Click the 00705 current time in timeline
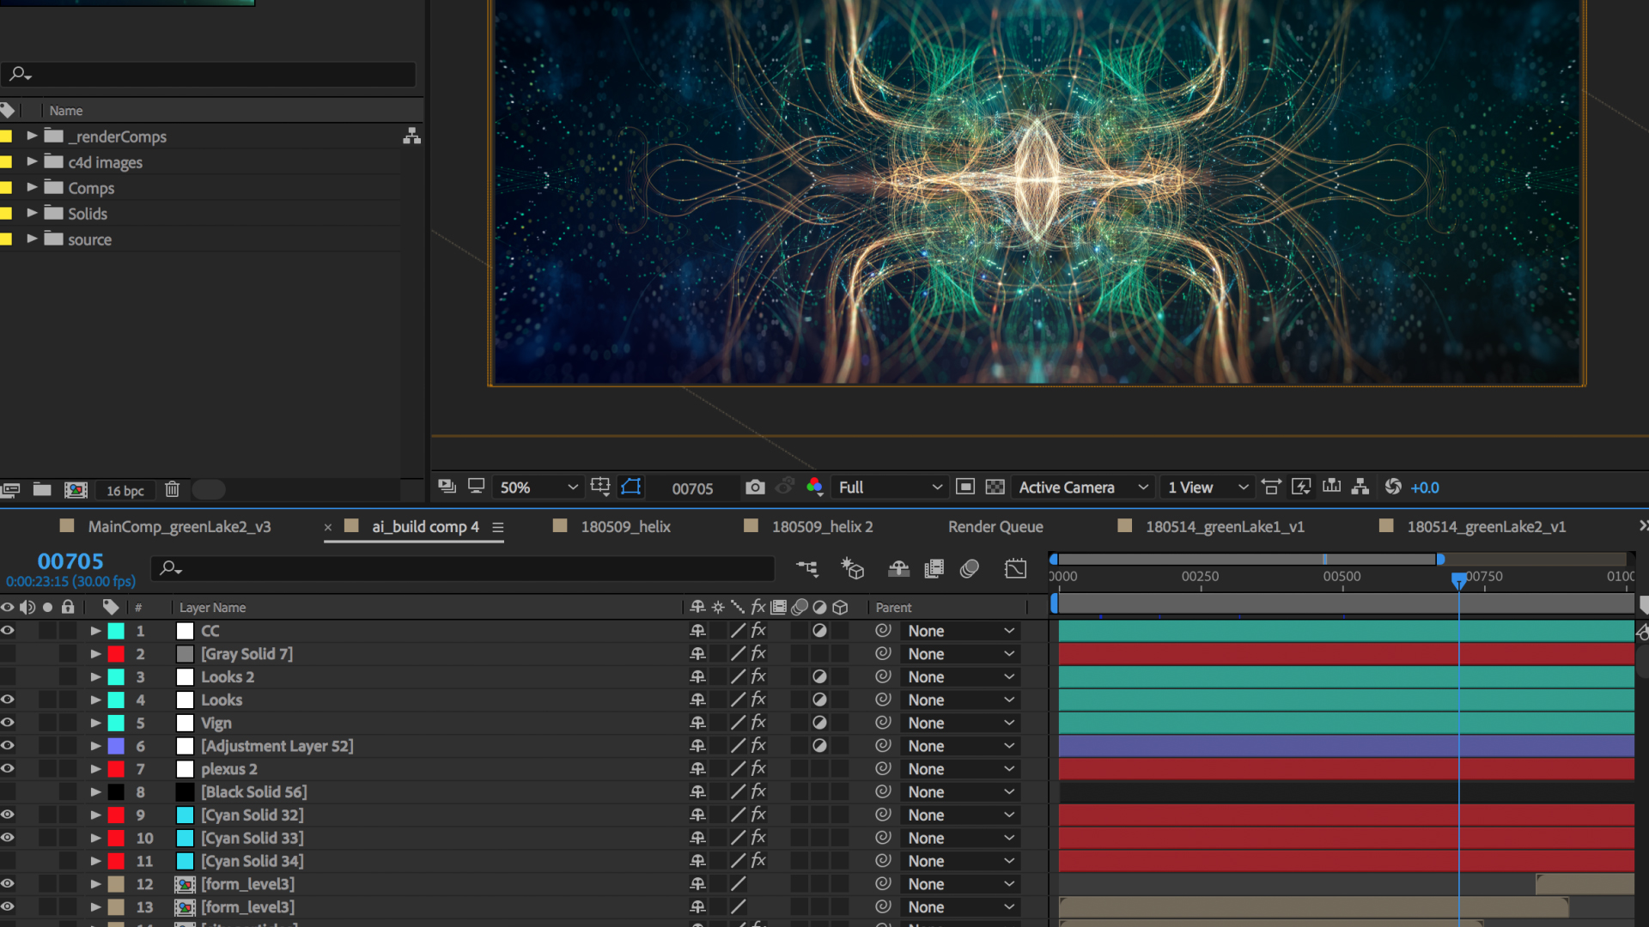Screen dimensions: 1649x927 coord(70,561)
